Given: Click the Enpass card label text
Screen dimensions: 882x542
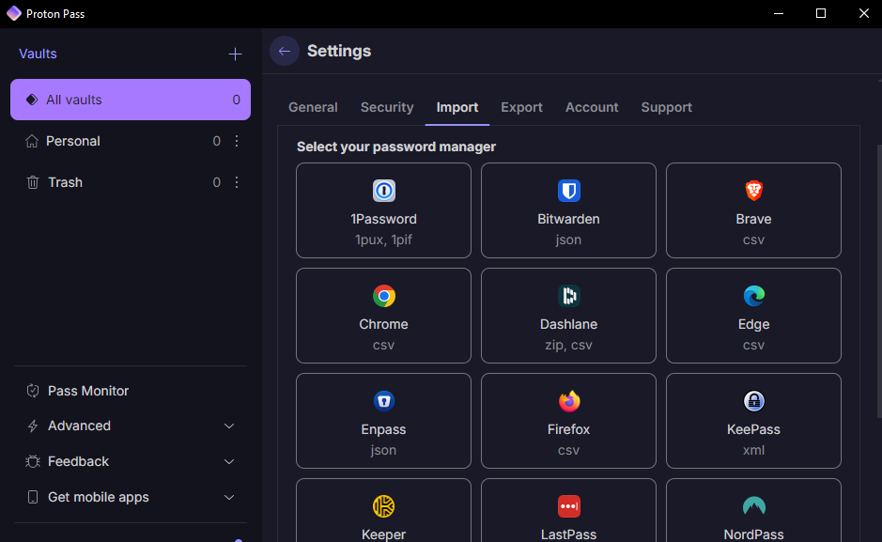Looking at the screenshot, I should 383,429.
